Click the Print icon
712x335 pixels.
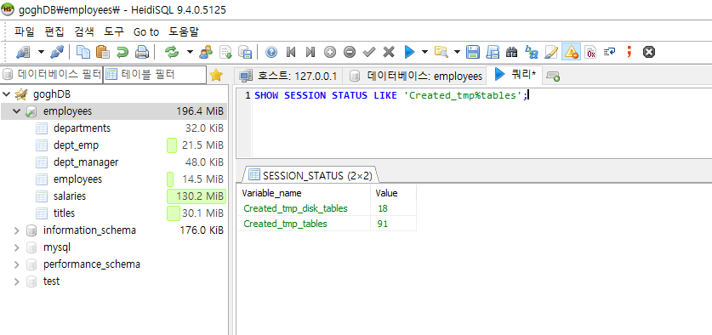pyautogui.click(x=142, y=52)
